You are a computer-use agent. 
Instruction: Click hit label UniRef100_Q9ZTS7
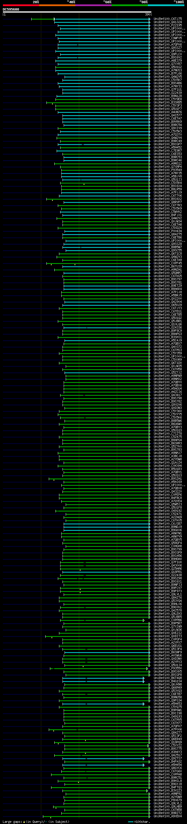point(168,758)
